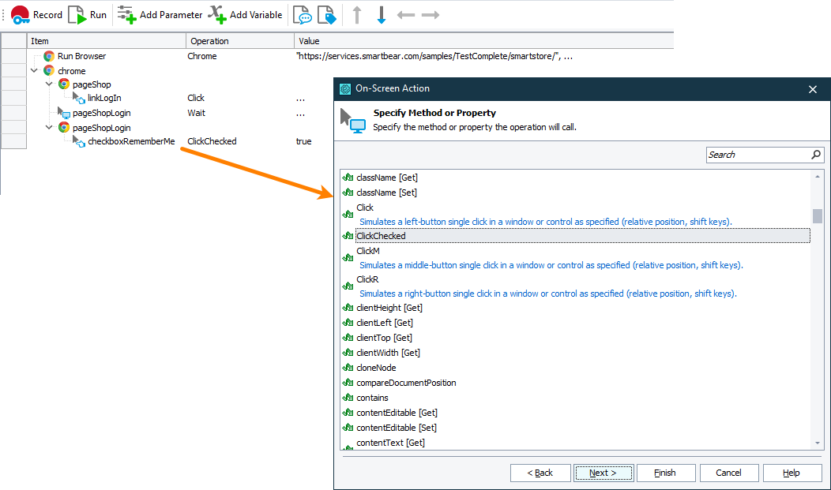Screen dimensions: 831x490
Task: Select contentEditable [Set] property
Action: (397, 428)
